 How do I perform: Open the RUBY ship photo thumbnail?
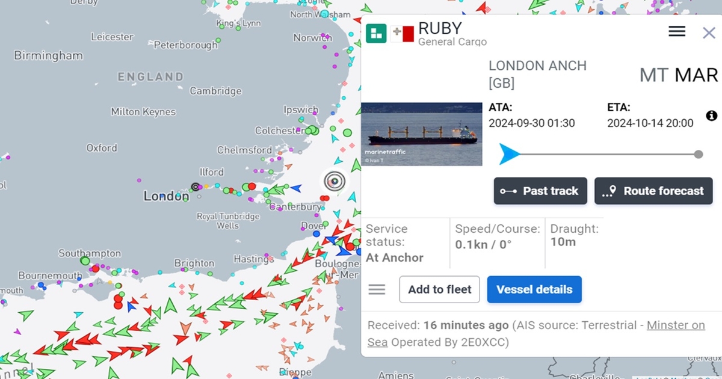421,134
